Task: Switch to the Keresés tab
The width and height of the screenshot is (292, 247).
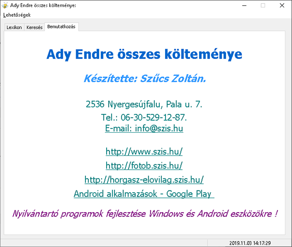Action: (x=35, y=27)
